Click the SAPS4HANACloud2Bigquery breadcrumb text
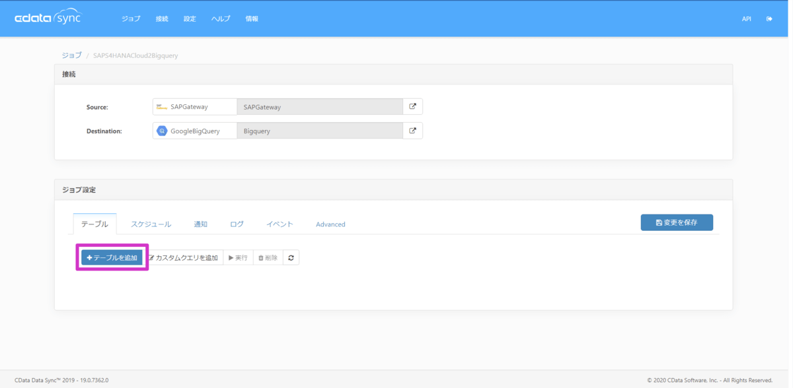Viewport: 793px width, 388px height. pos(135,56)
